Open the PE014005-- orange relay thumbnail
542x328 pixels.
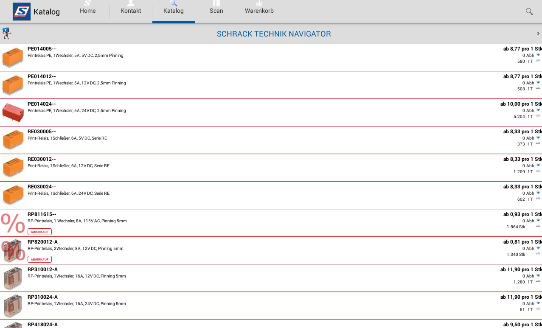[x=13, y=57]
